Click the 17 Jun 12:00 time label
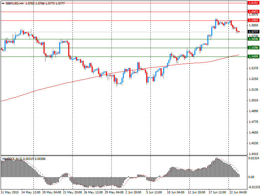This screenshot has width=260, height=195. pos(217,192)
